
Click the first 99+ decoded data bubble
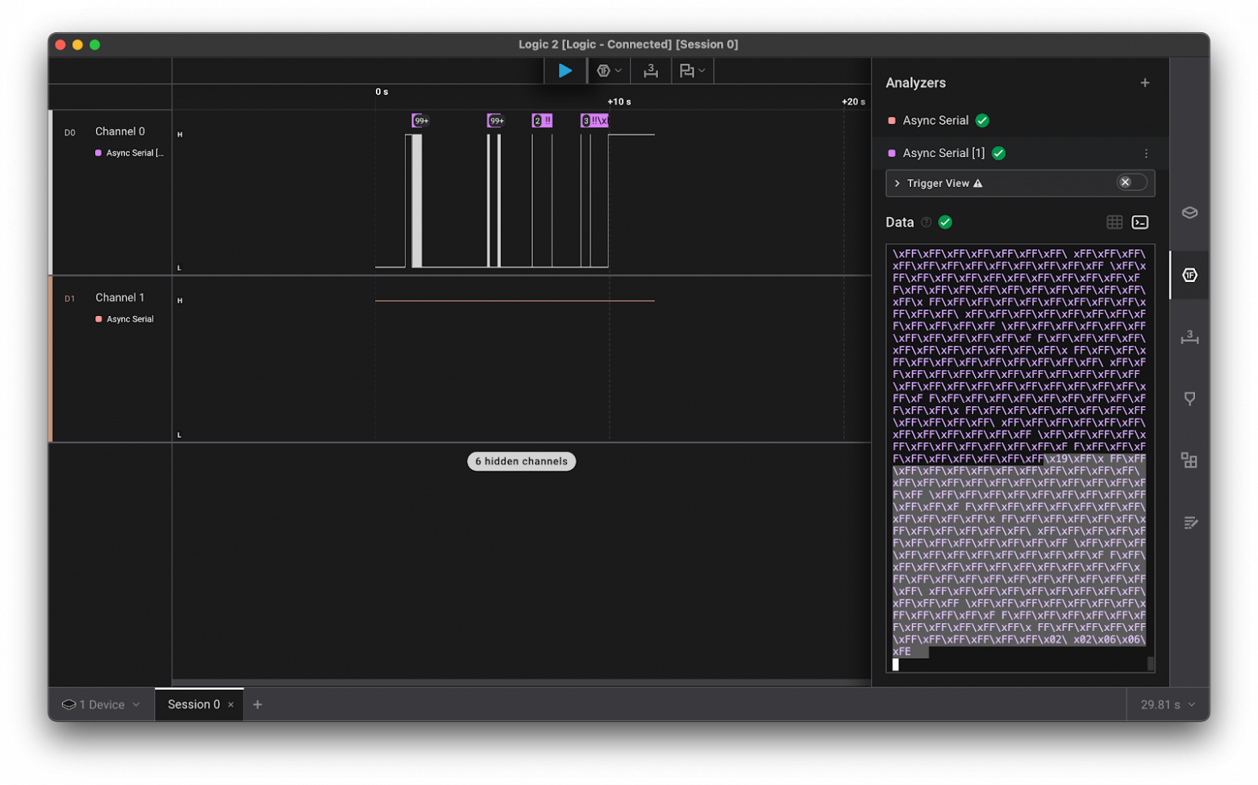(421, 121)
